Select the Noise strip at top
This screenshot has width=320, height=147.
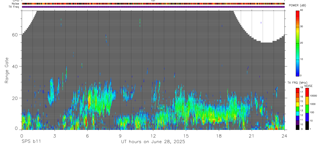153,4
